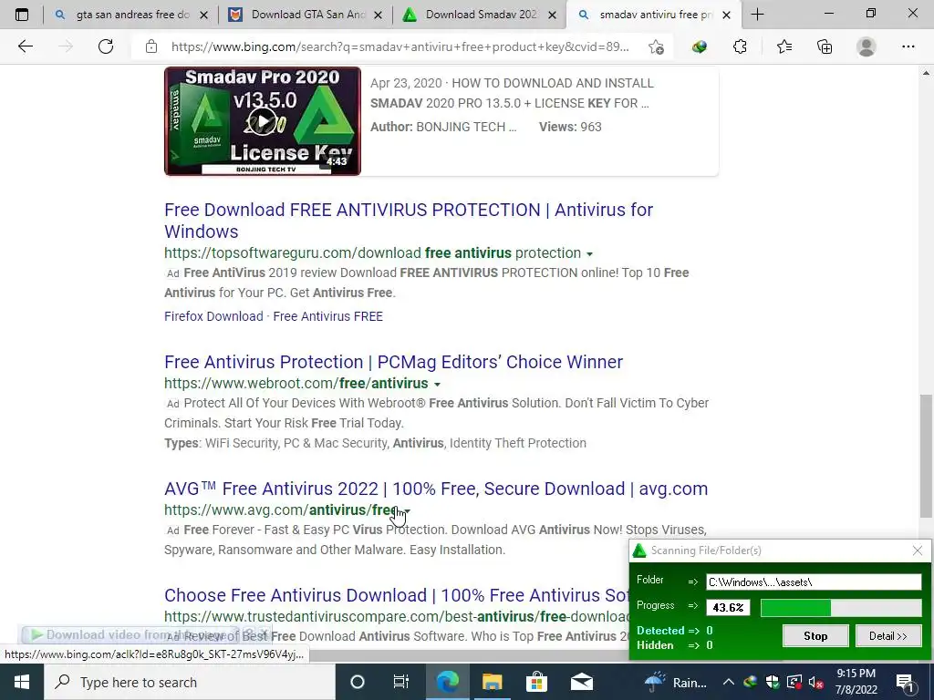Open Choose Free Antivirus Download result
The image size is (934, 700).
click(396, 595)
